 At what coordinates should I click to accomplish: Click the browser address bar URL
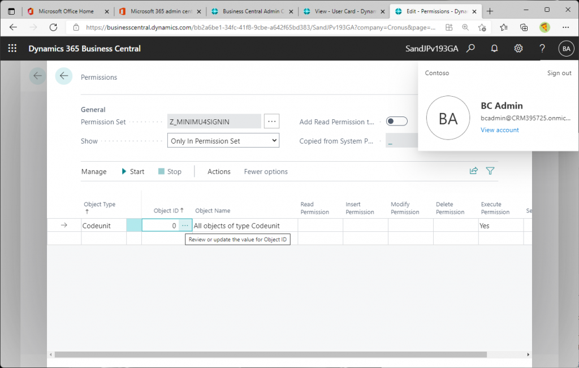tap(260, 27)
